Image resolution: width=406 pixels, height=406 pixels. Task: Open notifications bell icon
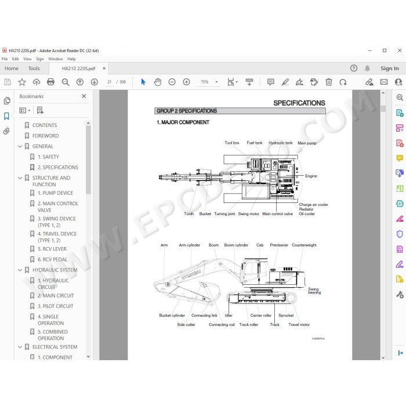pos(367,68)
